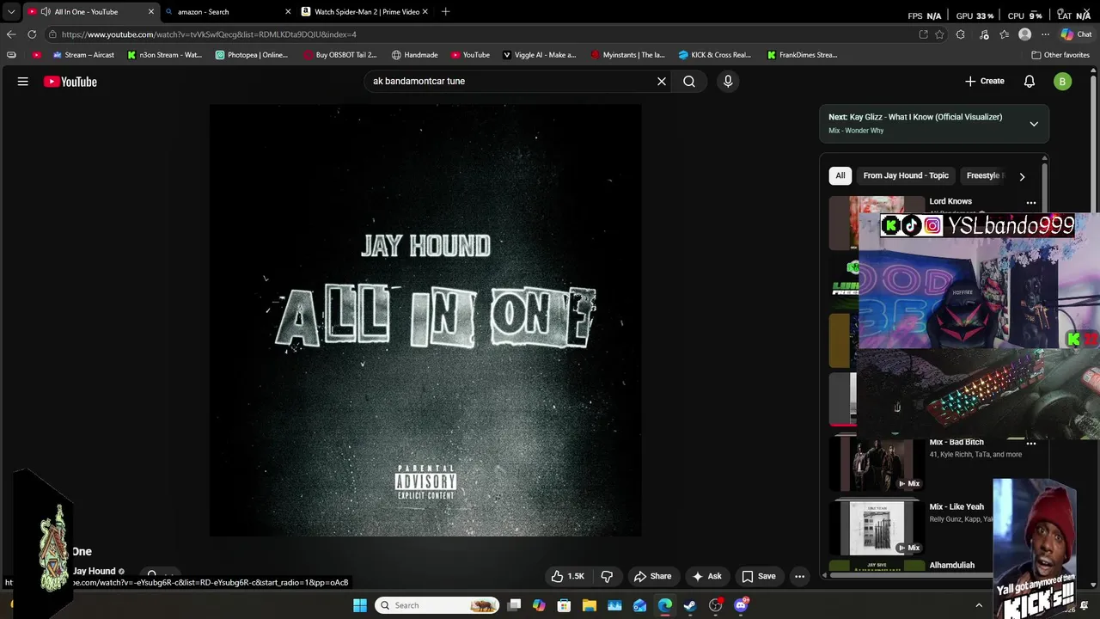
Task: Open the media control music icon
Action: tap(983, 34)
